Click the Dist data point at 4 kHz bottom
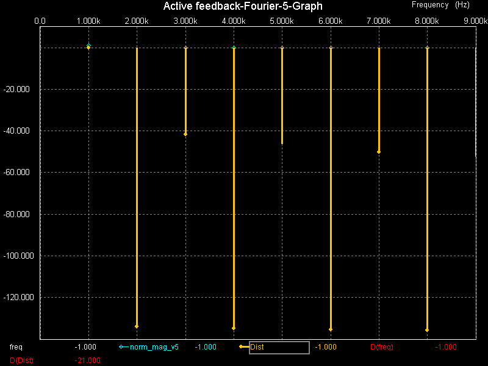488x366 pixels. pos(234,328)
